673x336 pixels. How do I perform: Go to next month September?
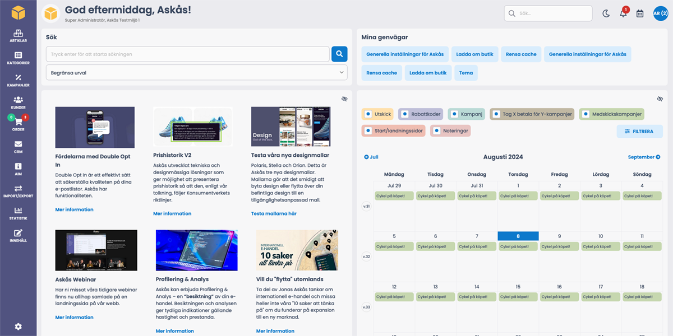(644, 157)
